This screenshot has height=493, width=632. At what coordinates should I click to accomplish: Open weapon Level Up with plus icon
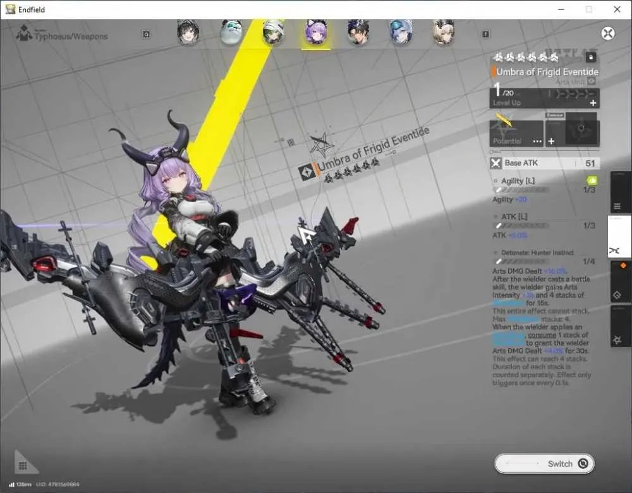point(593,103)
